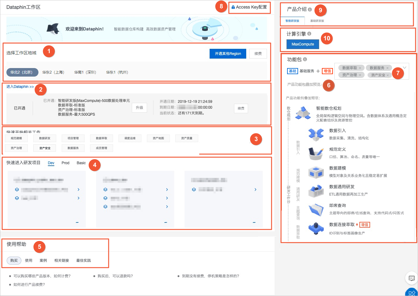Click the 智能数仓规划 feature icon
Image resolution: width=418 pixels, height=296 pixels.
click(x=303, y=113)
